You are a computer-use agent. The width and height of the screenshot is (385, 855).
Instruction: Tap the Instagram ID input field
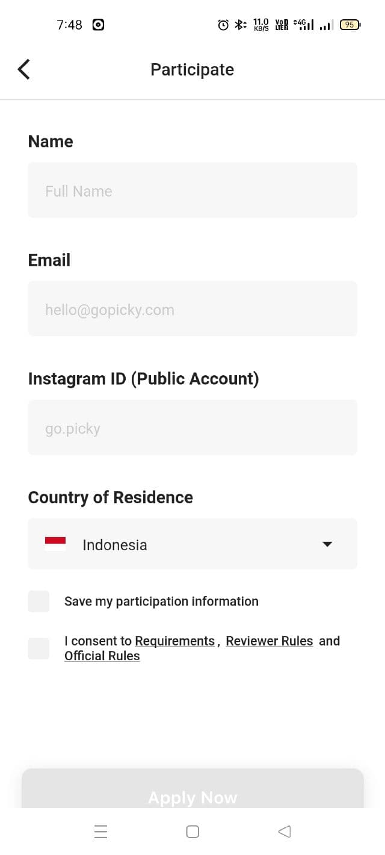click(192, 427)
